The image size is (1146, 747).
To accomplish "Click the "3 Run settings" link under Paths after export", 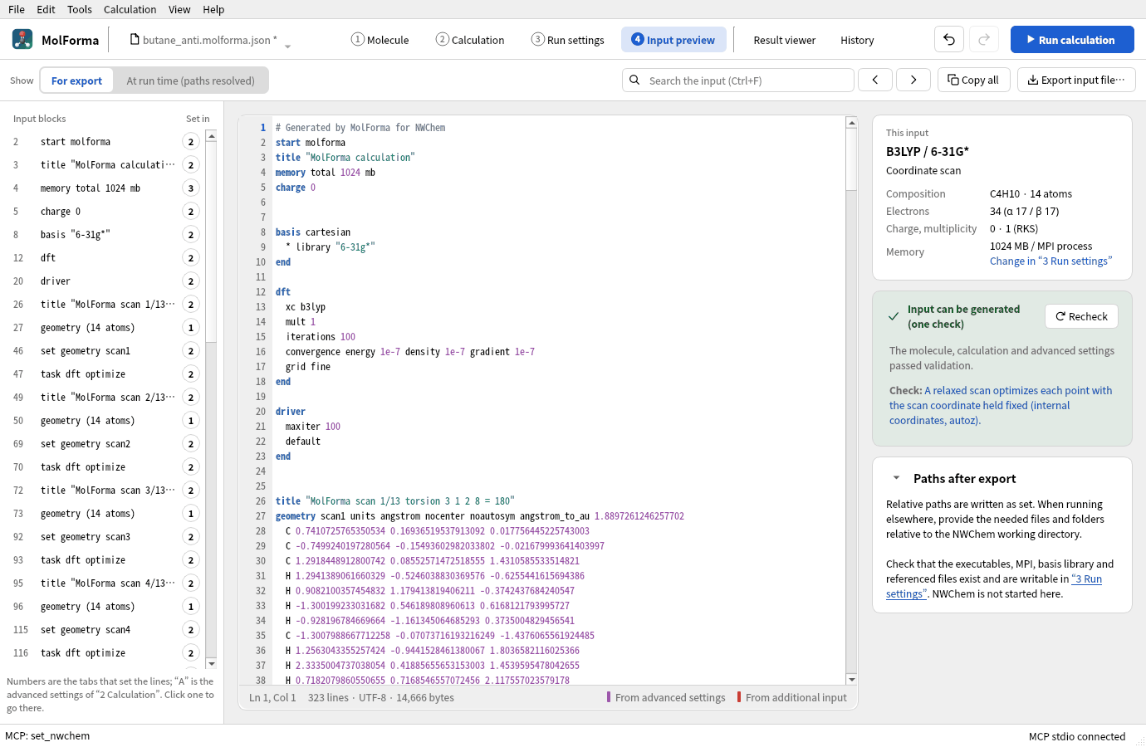I will (1086, 579).
